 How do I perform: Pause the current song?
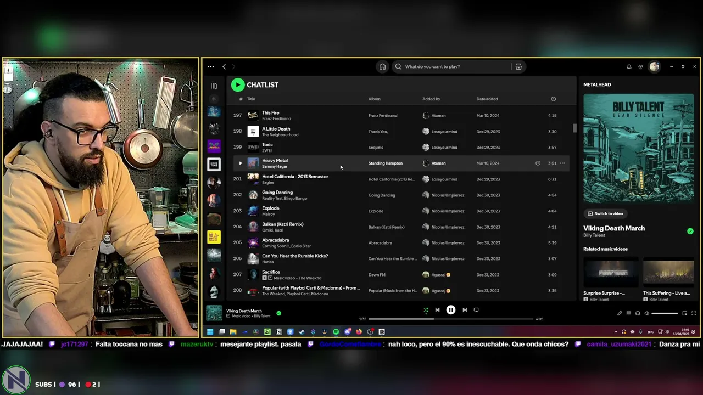click(x=450, y=310)
